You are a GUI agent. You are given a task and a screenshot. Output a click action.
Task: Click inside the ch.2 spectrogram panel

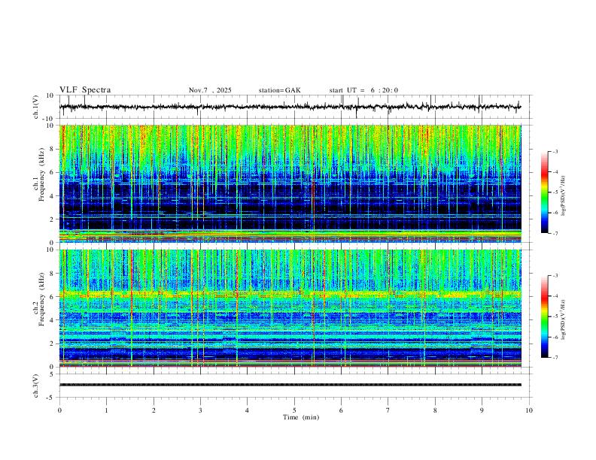click(x=290, y=308)
